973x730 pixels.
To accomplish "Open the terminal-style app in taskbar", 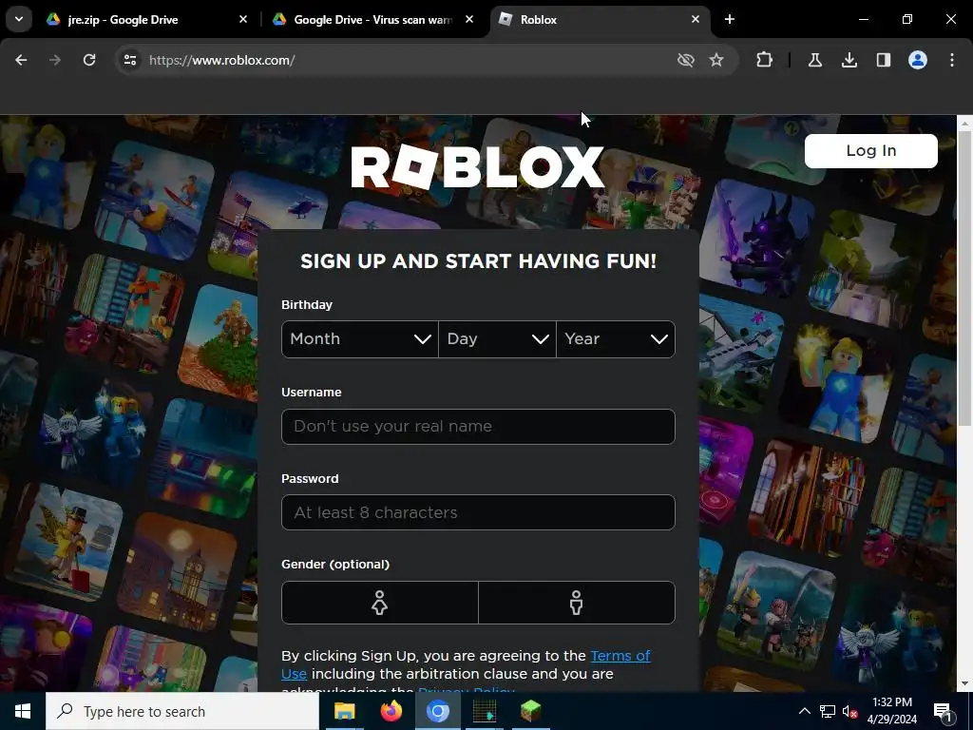I will pyautogui.click(x=484, y=711).
